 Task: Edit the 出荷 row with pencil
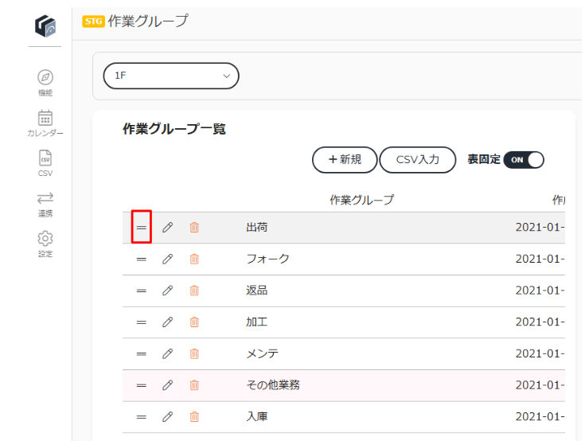[x=167, y=227]
